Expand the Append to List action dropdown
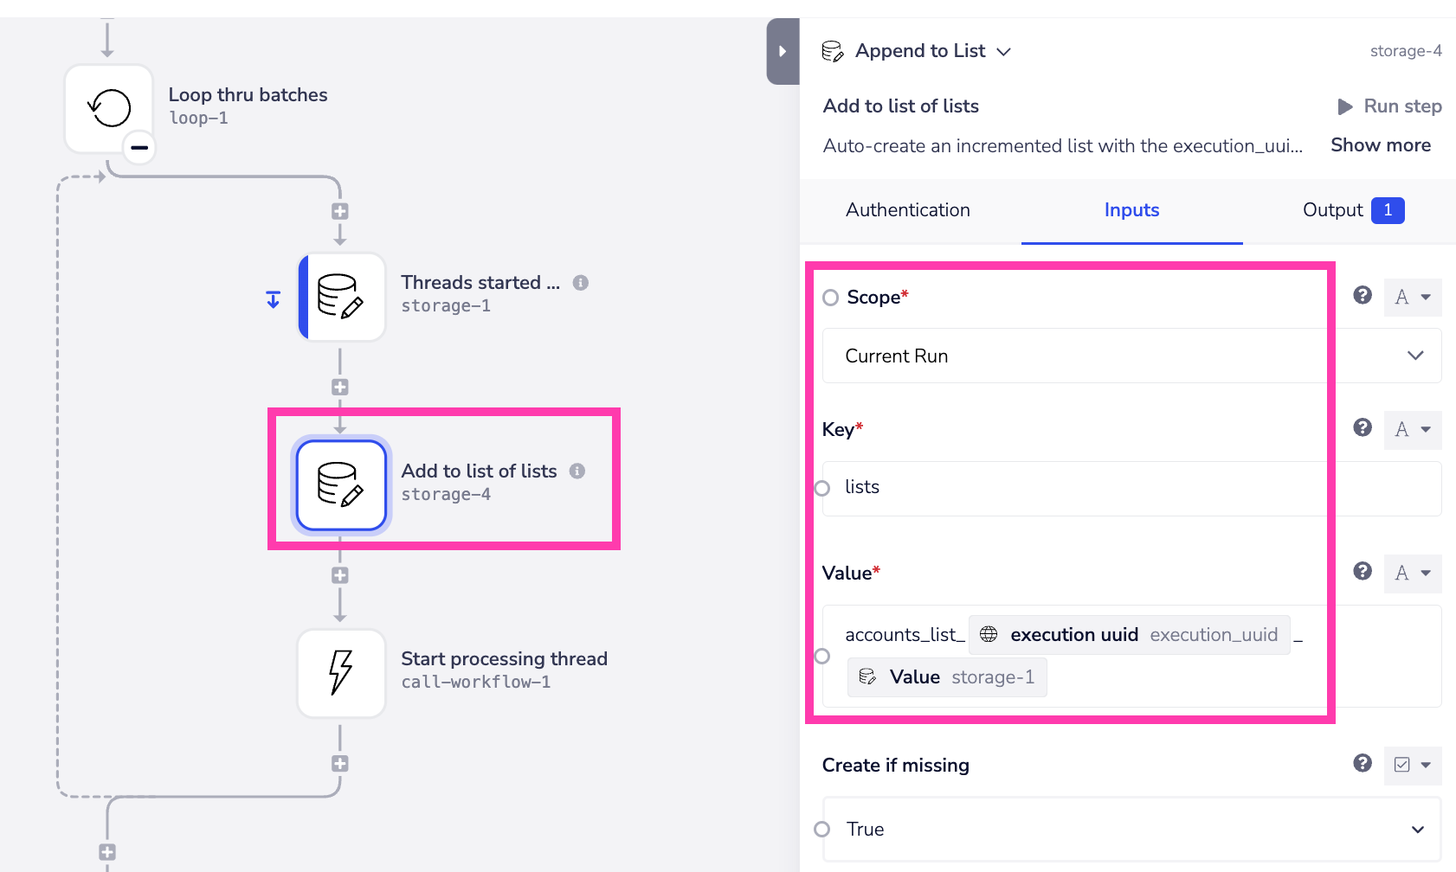Viewport: 1456px width, 872px height. pyautogui.click(x=1004, y=52)
